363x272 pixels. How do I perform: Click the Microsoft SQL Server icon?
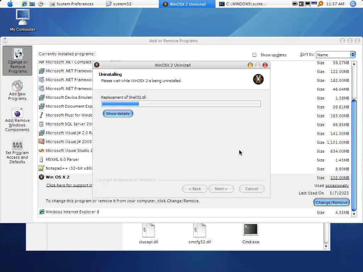pos(41,124)
